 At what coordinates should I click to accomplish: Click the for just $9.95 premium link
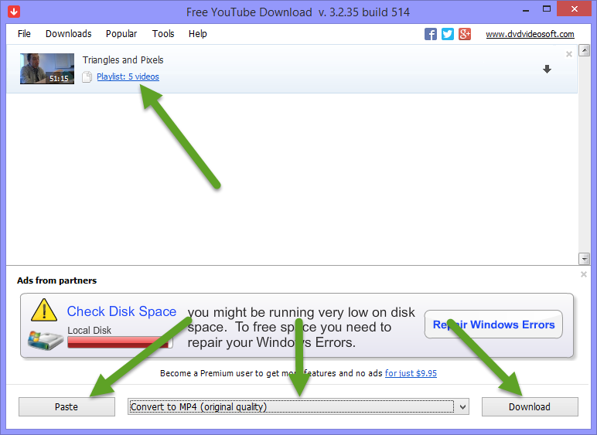pyautogui.click(x=411, y=373)
